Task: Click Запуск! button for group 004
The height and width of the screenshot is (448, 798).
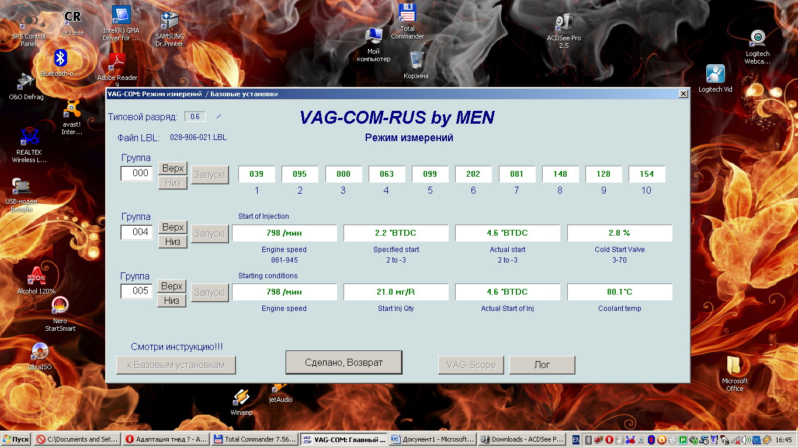Action: [210, 234]
